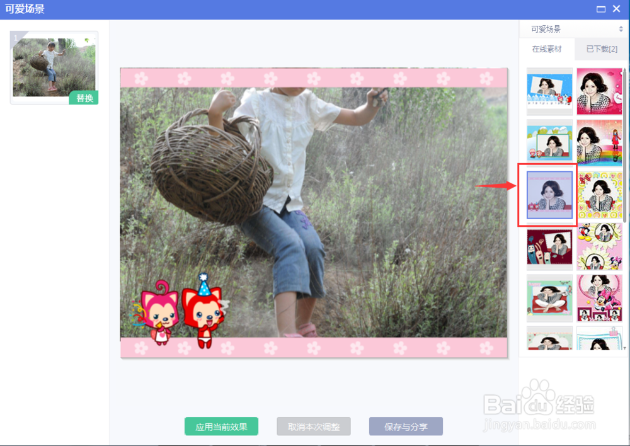The width and height of the screenshot is (630, 446).
Task: Click the 保存与分享 button
Action: coord(406,426)
